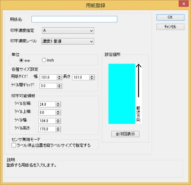Click the 全体図表示 button
This screenshot has height=185, width=191.
[x=125, y=134]
